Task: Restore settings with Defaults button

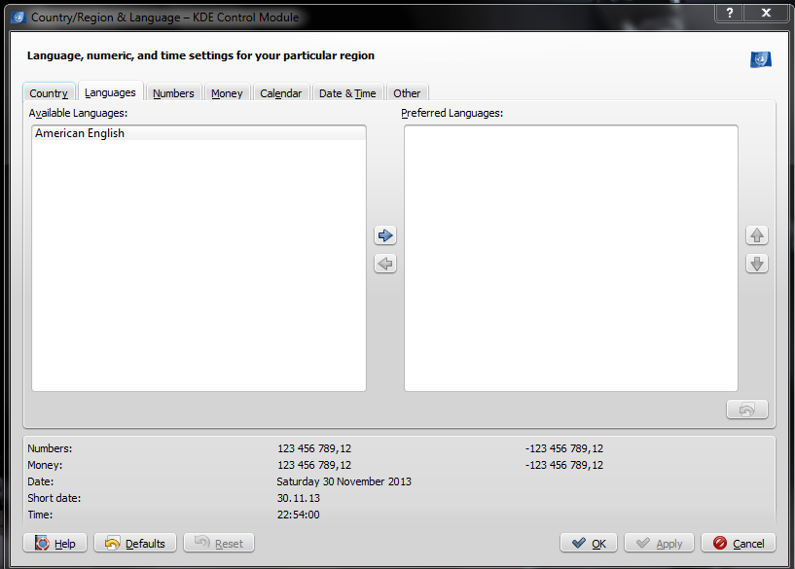Action: click(135, 543)
